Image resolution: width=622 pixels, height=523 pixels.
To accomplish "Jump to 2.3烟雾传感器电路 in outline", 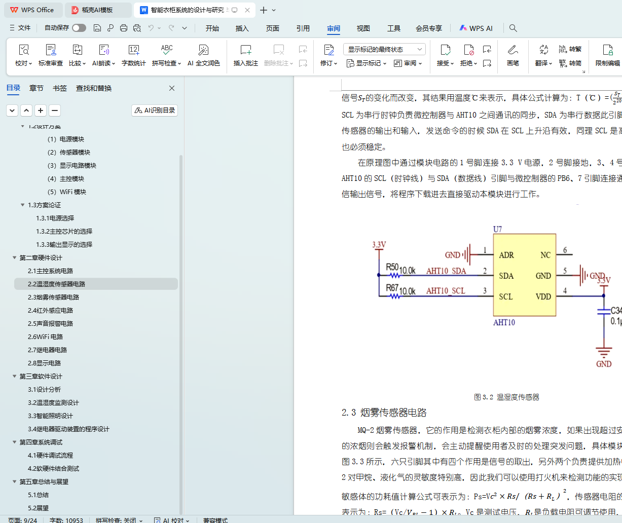I will (53, 297).
